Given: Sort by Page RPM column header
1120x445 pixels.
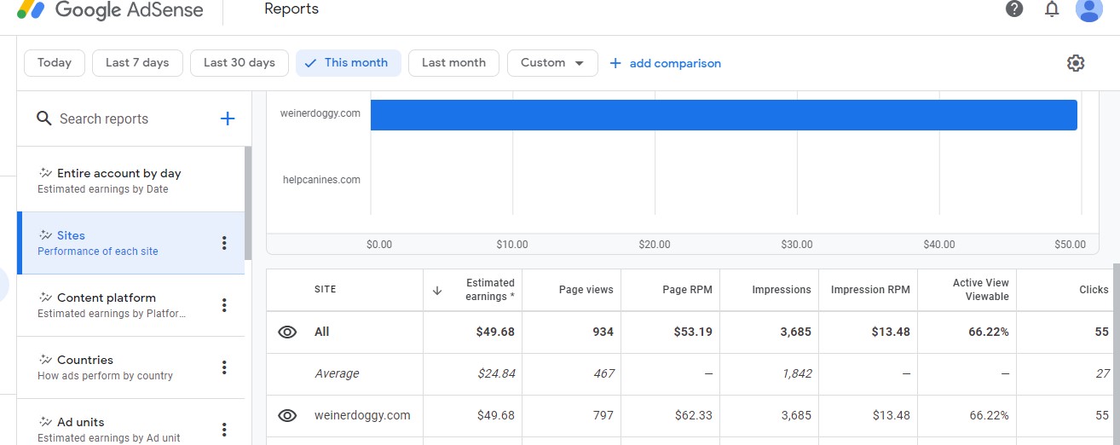Looking at the screenshot, I should pyautogui.click(x=687, y=290).
